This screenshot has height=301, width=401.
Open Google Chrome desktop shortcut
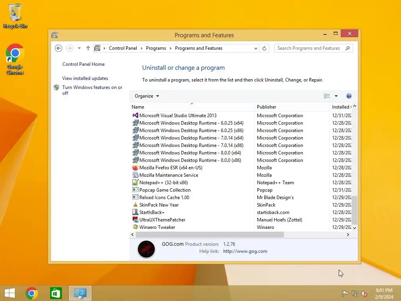(15, 60)
